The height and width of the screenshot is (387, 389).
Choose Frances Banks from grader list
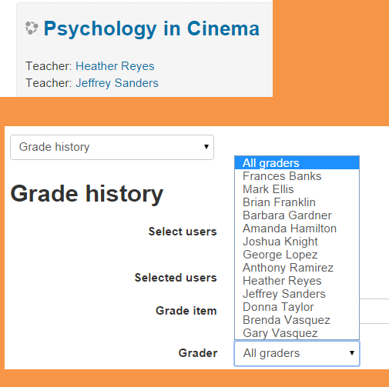point(297,176)
